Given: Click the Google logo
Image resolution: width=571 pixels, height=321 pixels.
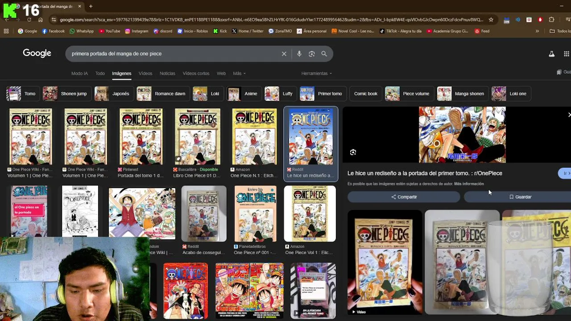Looking at the screenshot, I should point(37,53).
